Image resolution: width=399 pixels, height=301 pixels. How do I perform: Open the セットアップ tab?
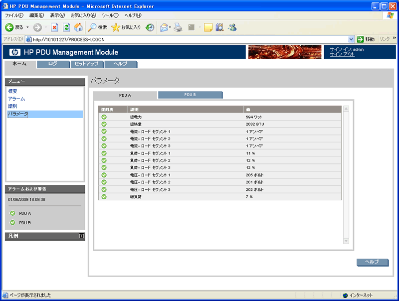[86, 64]
